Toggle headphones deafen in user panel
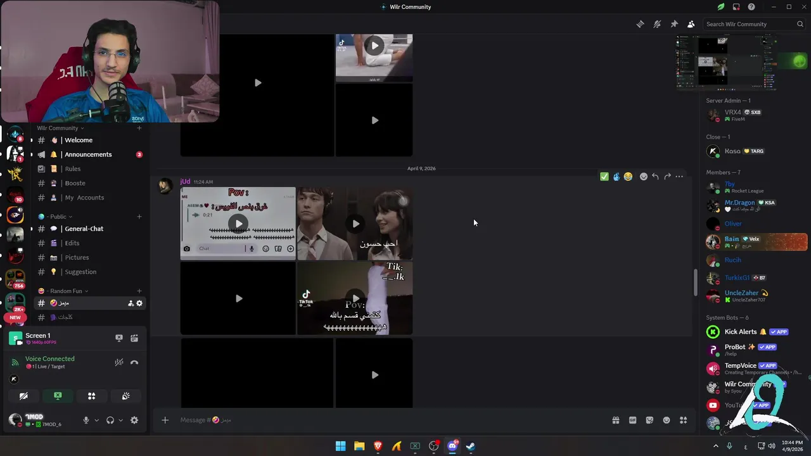The width and height of the screenshot is (811, 456). (110, 420)
